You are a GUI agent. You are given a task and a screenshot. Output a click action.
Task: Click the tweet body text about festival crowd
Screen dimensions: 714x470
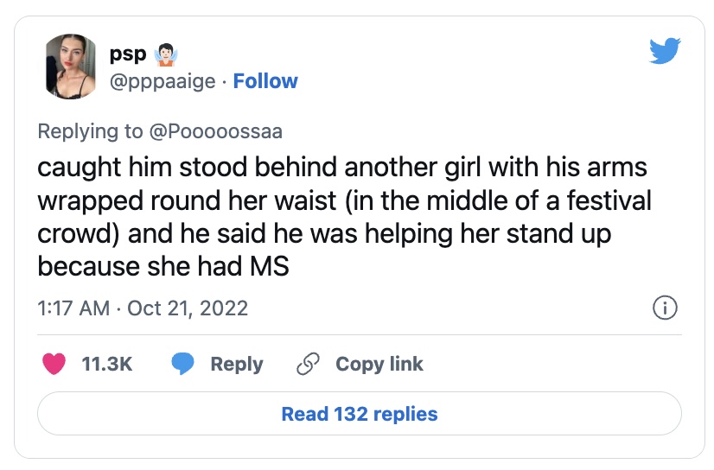pyautogui.click(x=344, y=217)
